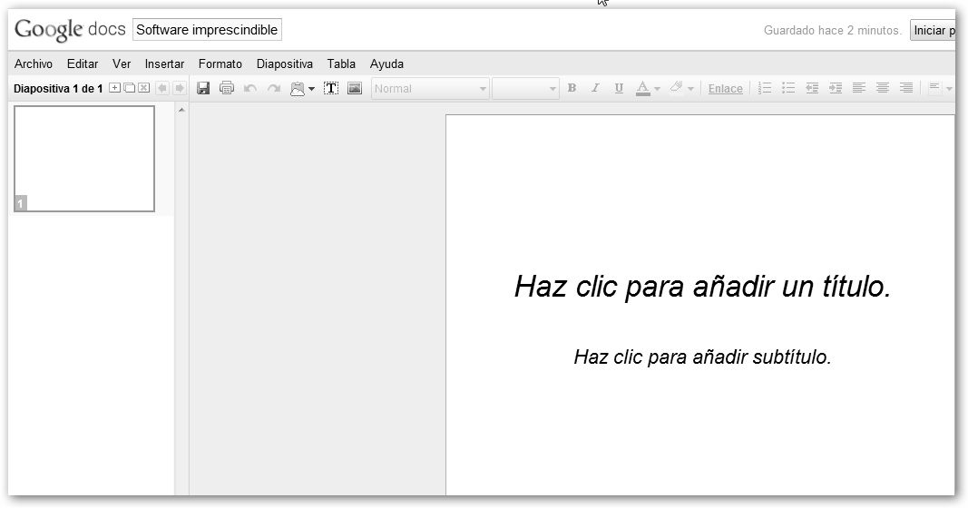This screenshot has height=508, width=968.
Task: Delete the slide with X icon
Action: (x=143, y=88)
